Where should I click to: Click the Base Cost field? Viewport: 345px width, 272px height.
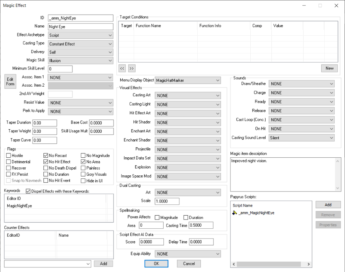(101, 123)
